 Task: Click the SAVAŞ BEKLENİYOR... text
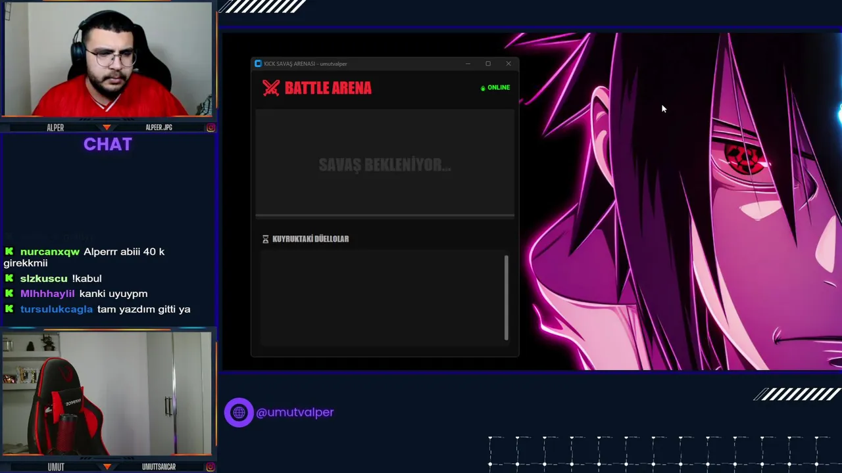tap(385, 165)
